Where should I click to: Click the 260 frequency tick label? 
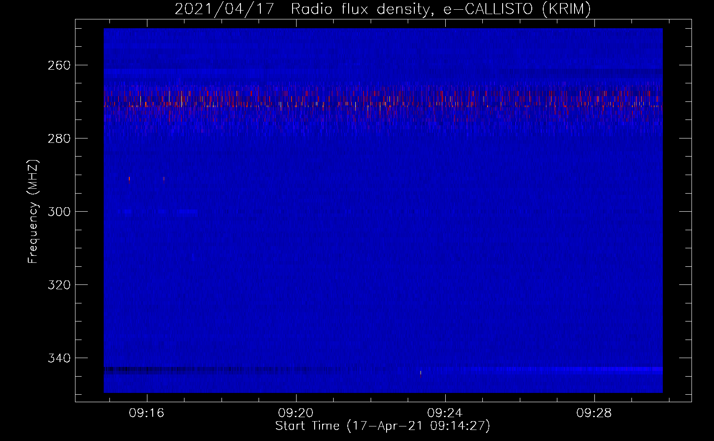[x=59, y=65]
